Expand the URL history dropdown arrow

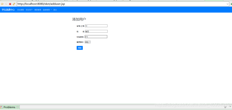[228, 4]
